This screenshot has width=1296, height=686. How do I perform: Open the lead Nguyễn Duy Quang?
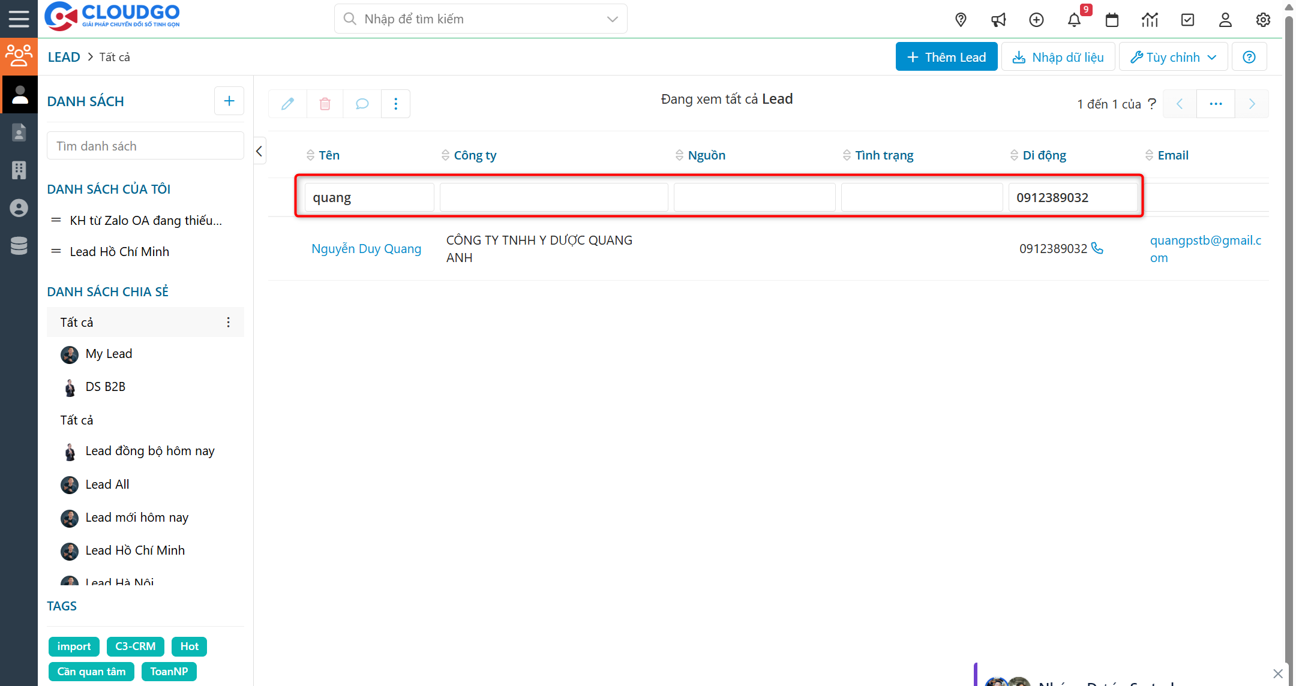366,248
